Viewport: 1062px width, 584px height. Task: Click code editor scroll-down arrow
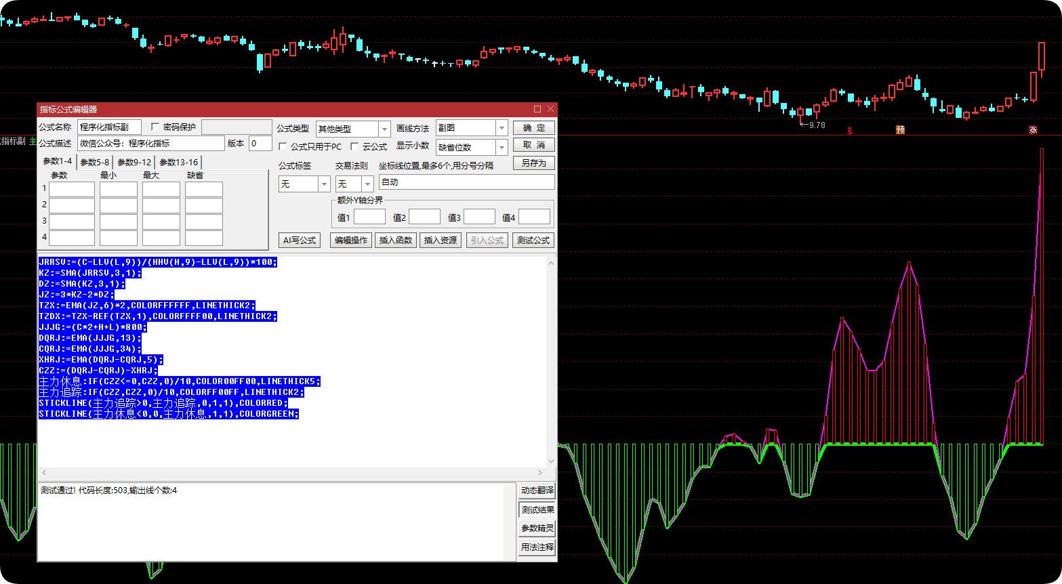point(551,461)
